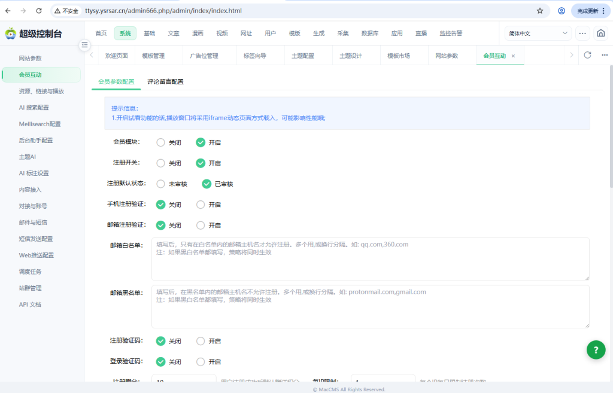Screen dimensions: 613x393
Task: Switch to 评论留言配置 tab
Action: [165, 81]
